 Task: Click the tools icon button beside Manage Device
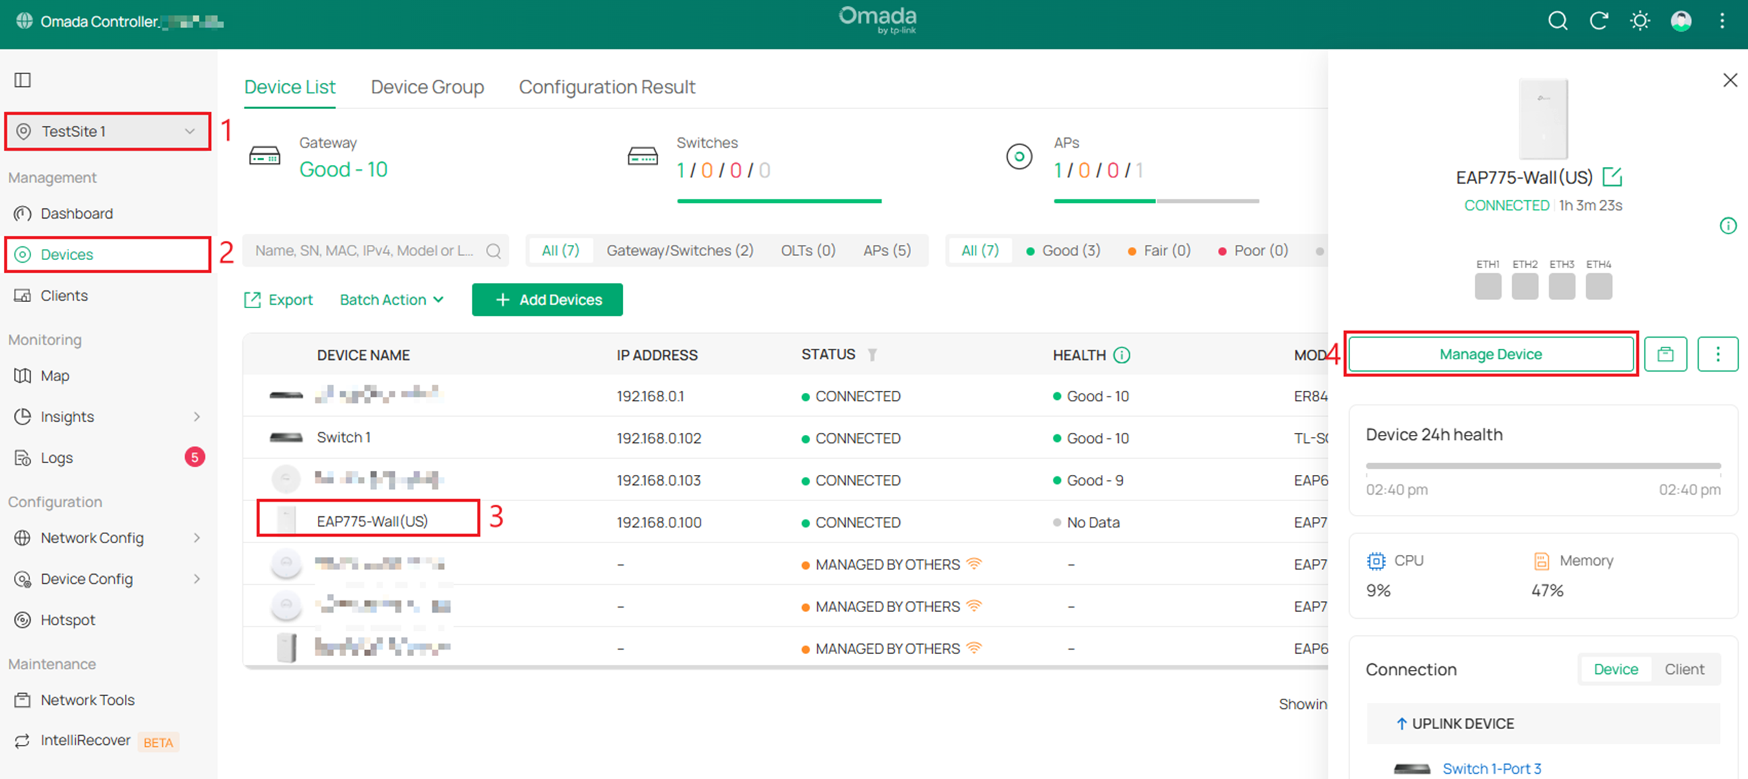click(x=1665, y=354)
